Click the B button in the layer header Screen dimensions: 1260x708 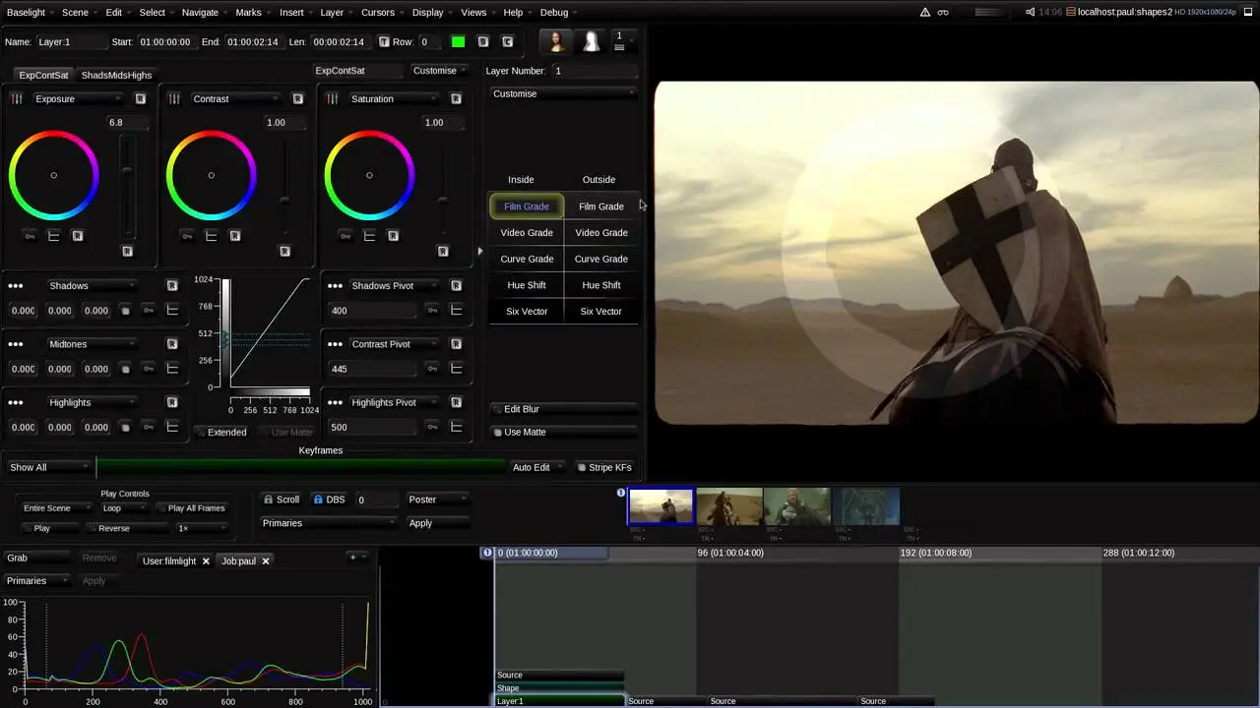[483, 42]
